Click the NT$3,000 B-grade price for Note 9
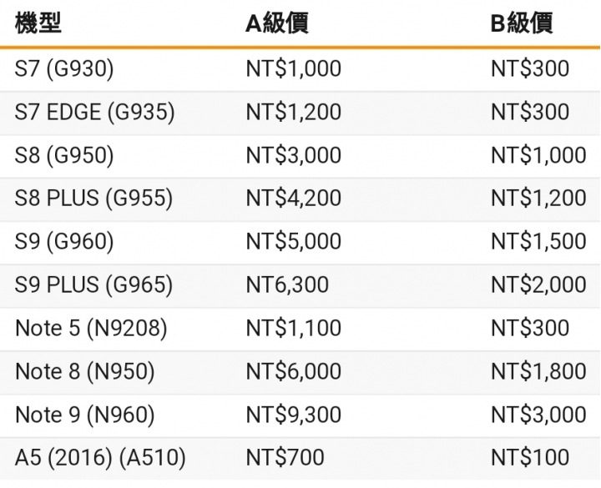This screenshot has width=601, height=488. (x=538, y=415)
